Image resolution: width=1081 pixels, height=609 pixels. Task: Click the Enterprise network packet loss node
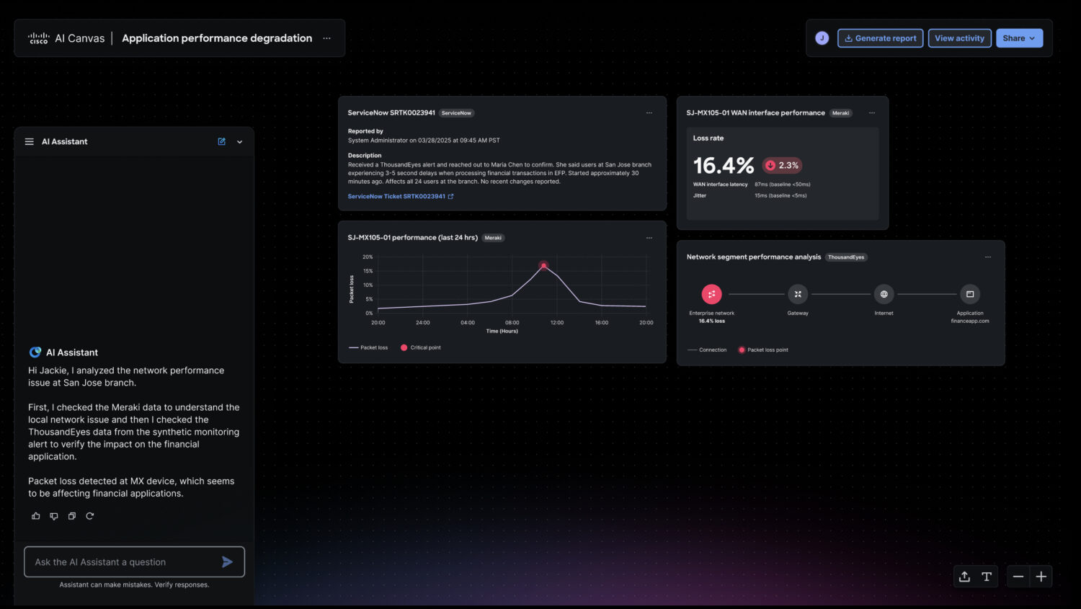(x=711, y=294)
